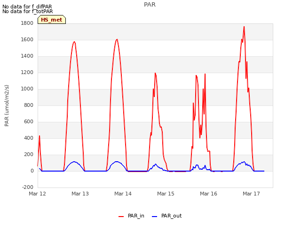Click the 'No data for f_difPAR' message
The width and height of the screenshot is (301, 225).
point(27,7)
